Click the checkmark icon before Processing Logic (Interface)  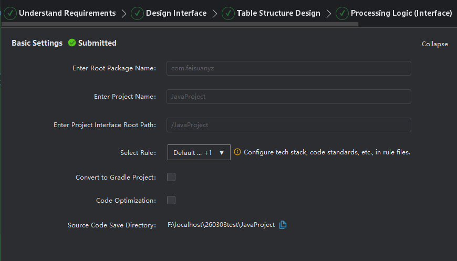(342, 13)
